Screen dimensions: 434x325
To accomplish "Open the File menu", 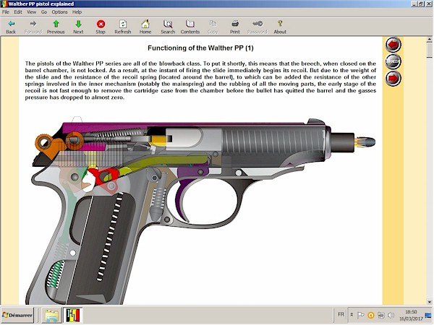I will 6,12.
